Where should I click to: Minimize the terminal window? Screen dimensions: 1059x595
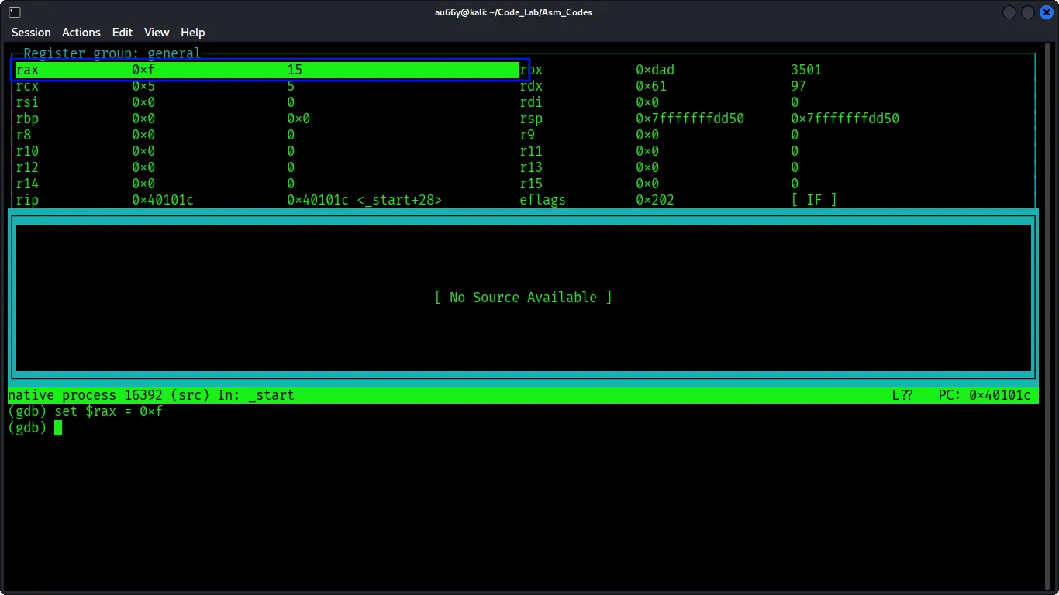pyautogui.click(x=1009, y=12)
